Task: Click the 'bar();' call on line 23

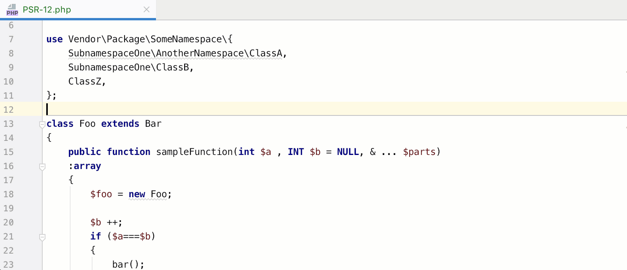Action: pyautogui.click(x=128, y=265)
